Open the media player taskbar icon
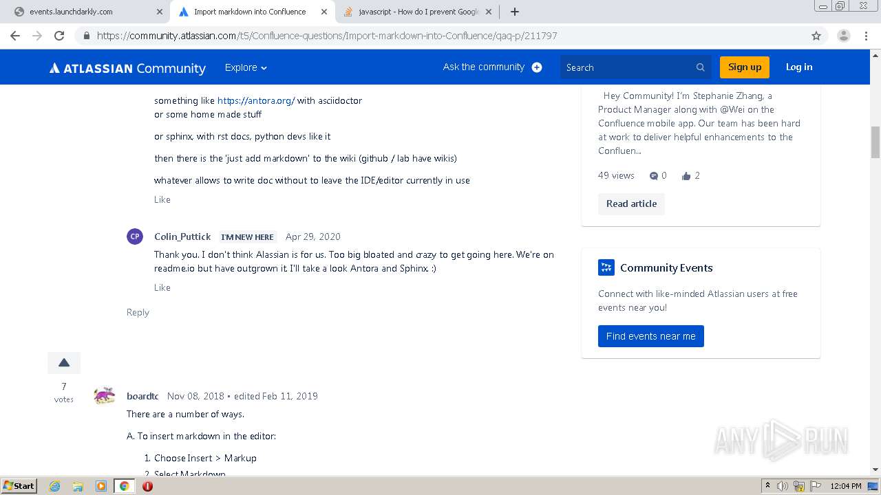The image size is (881, 495). (101, 486)
